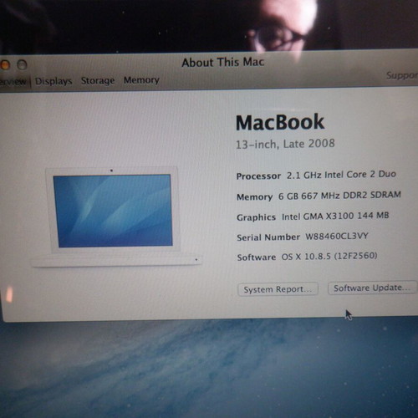The height and width of the screenshot is (418, 418).
Task: Click the orange minimize window button
Action: point(5,65)
